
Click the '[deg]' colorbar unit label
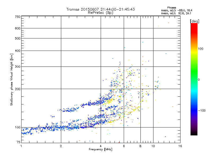195,21
